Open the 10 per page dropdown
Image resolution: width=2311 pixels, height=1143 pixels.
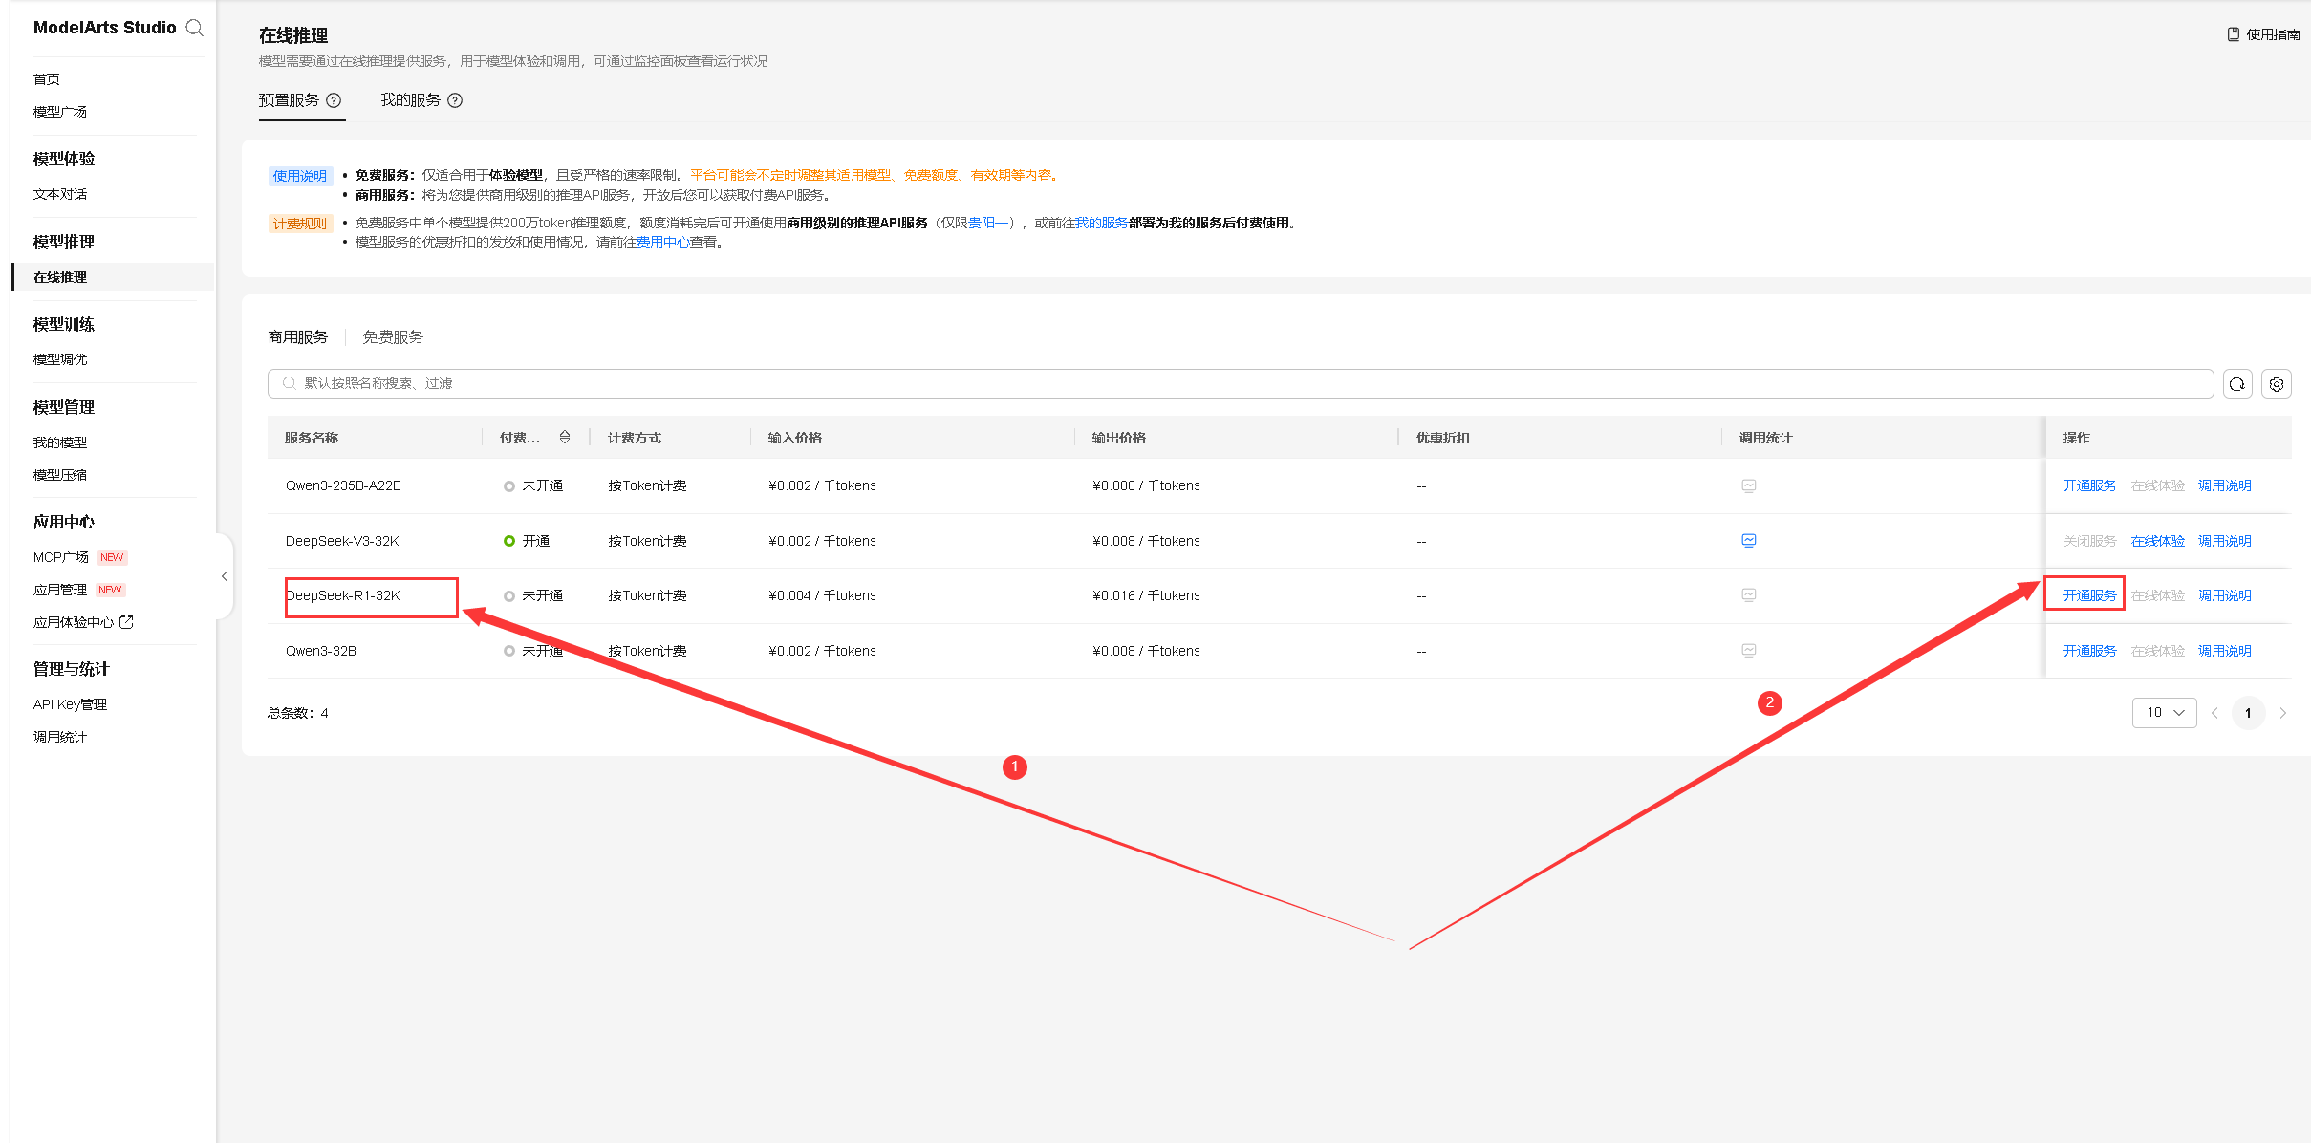2164,713
